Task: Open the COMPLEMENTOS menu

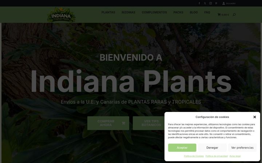Action: point(154,12)
